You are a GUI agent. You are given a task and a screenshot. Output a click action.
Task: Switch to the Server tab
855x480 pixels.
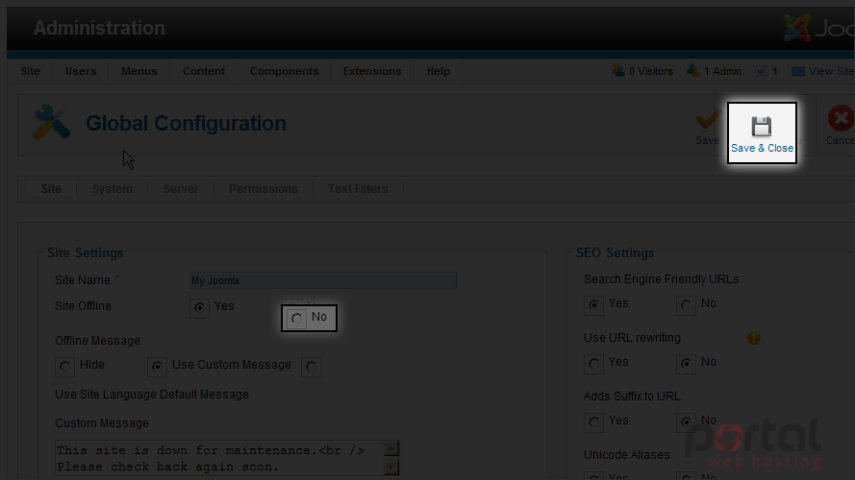pyautogui.click(x=181, y=189)
